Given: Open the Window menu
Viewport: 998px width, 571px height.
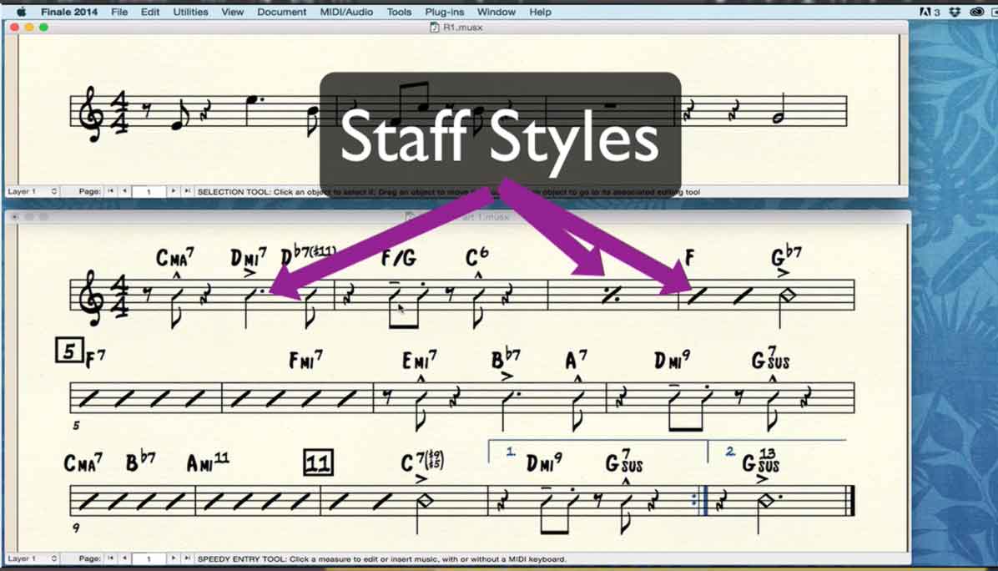Looking at the screenshot, I should (x=496, y=12).
